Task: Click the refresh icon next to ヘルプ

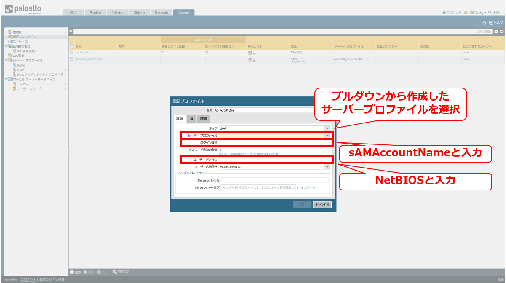Action: point(484,23)
